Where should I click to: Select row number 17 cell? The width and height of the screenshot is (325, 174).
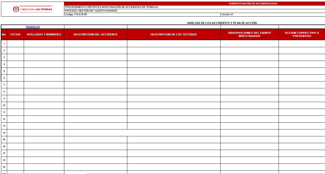point(4,153)
